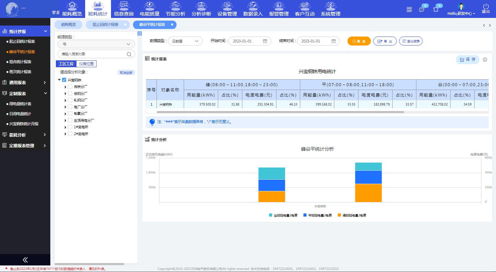
Task: Open the start date calendar icon
Action: tap(265, 41)
